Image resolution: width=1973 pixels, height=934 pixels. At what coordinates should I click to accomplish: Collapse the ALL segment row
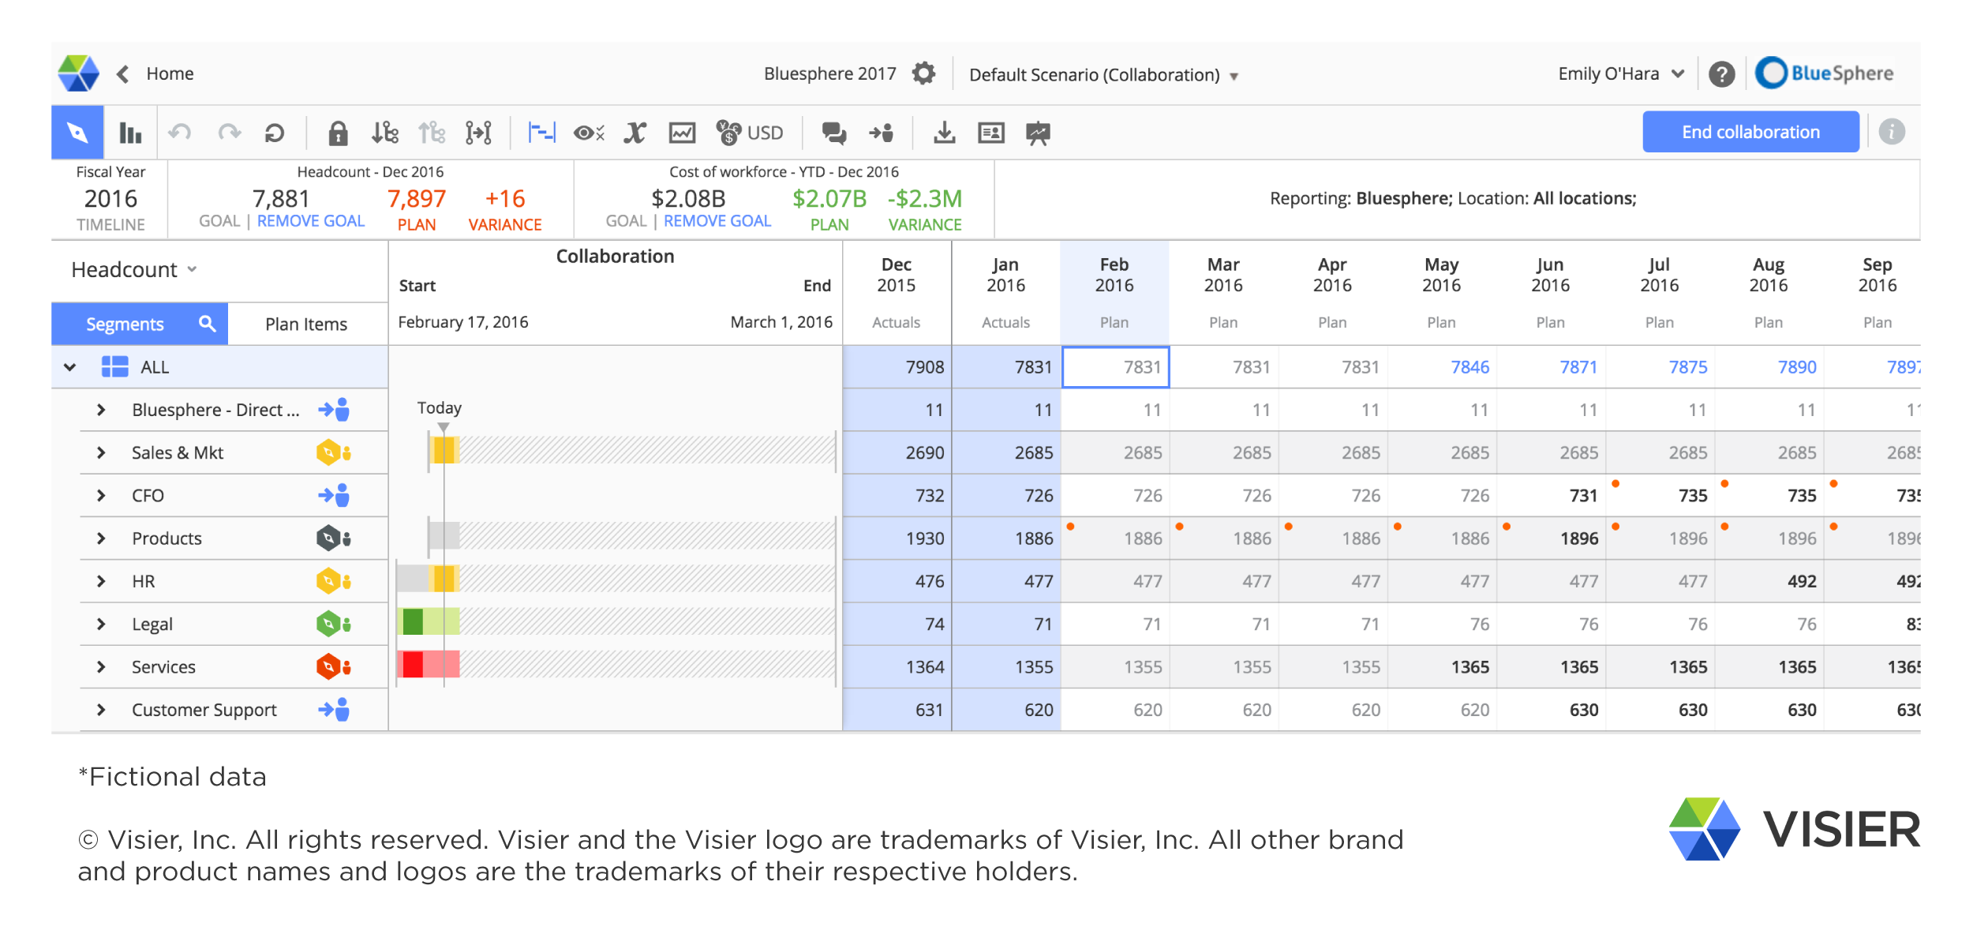(x=69, y=367)
